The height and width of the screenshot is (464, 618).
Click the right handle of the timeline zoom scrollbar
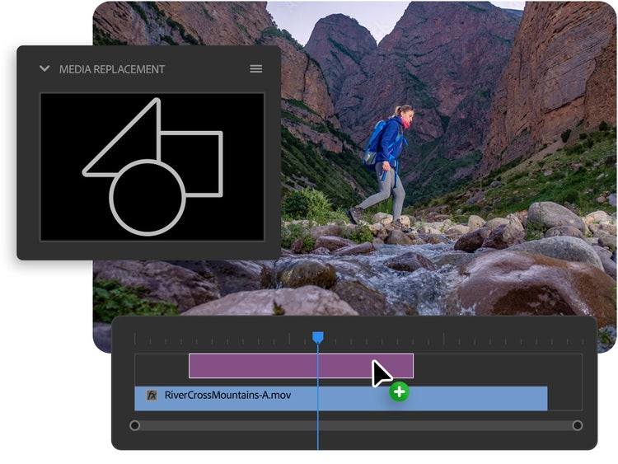[578, 425]
